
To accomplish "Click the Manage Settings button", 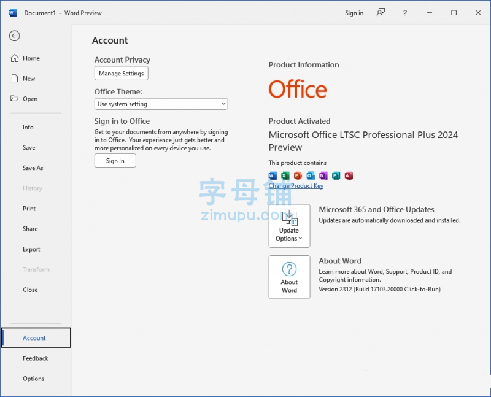I will coord(122,73).
